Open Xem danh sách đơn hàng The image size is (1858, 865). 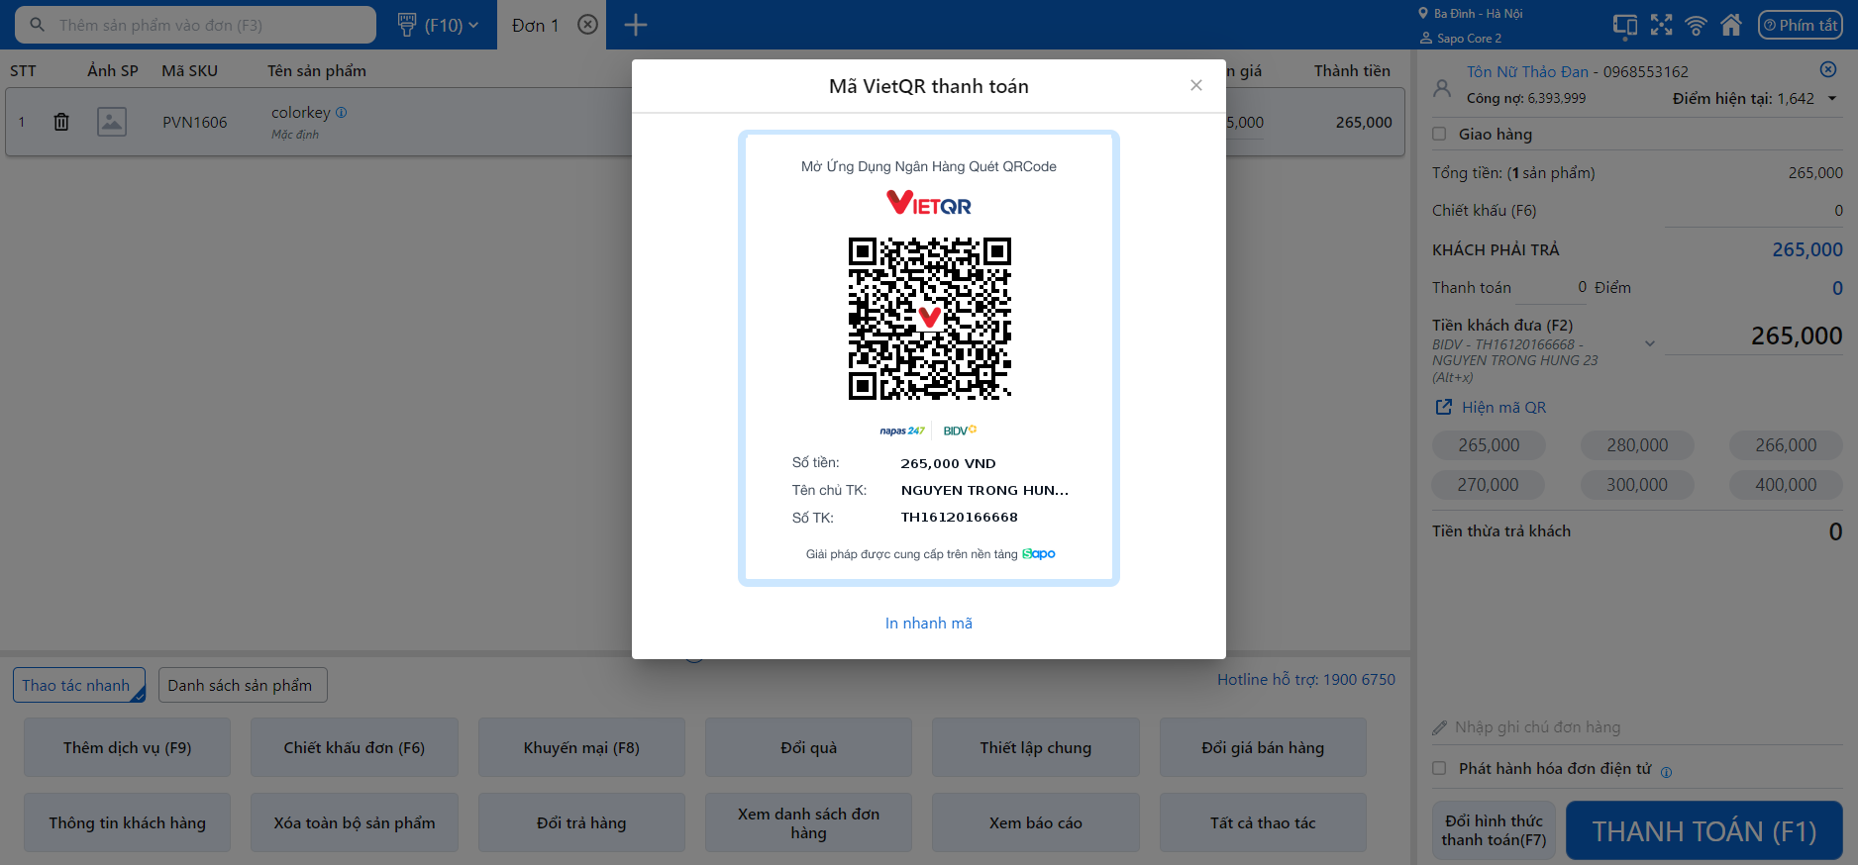point(808,822)
